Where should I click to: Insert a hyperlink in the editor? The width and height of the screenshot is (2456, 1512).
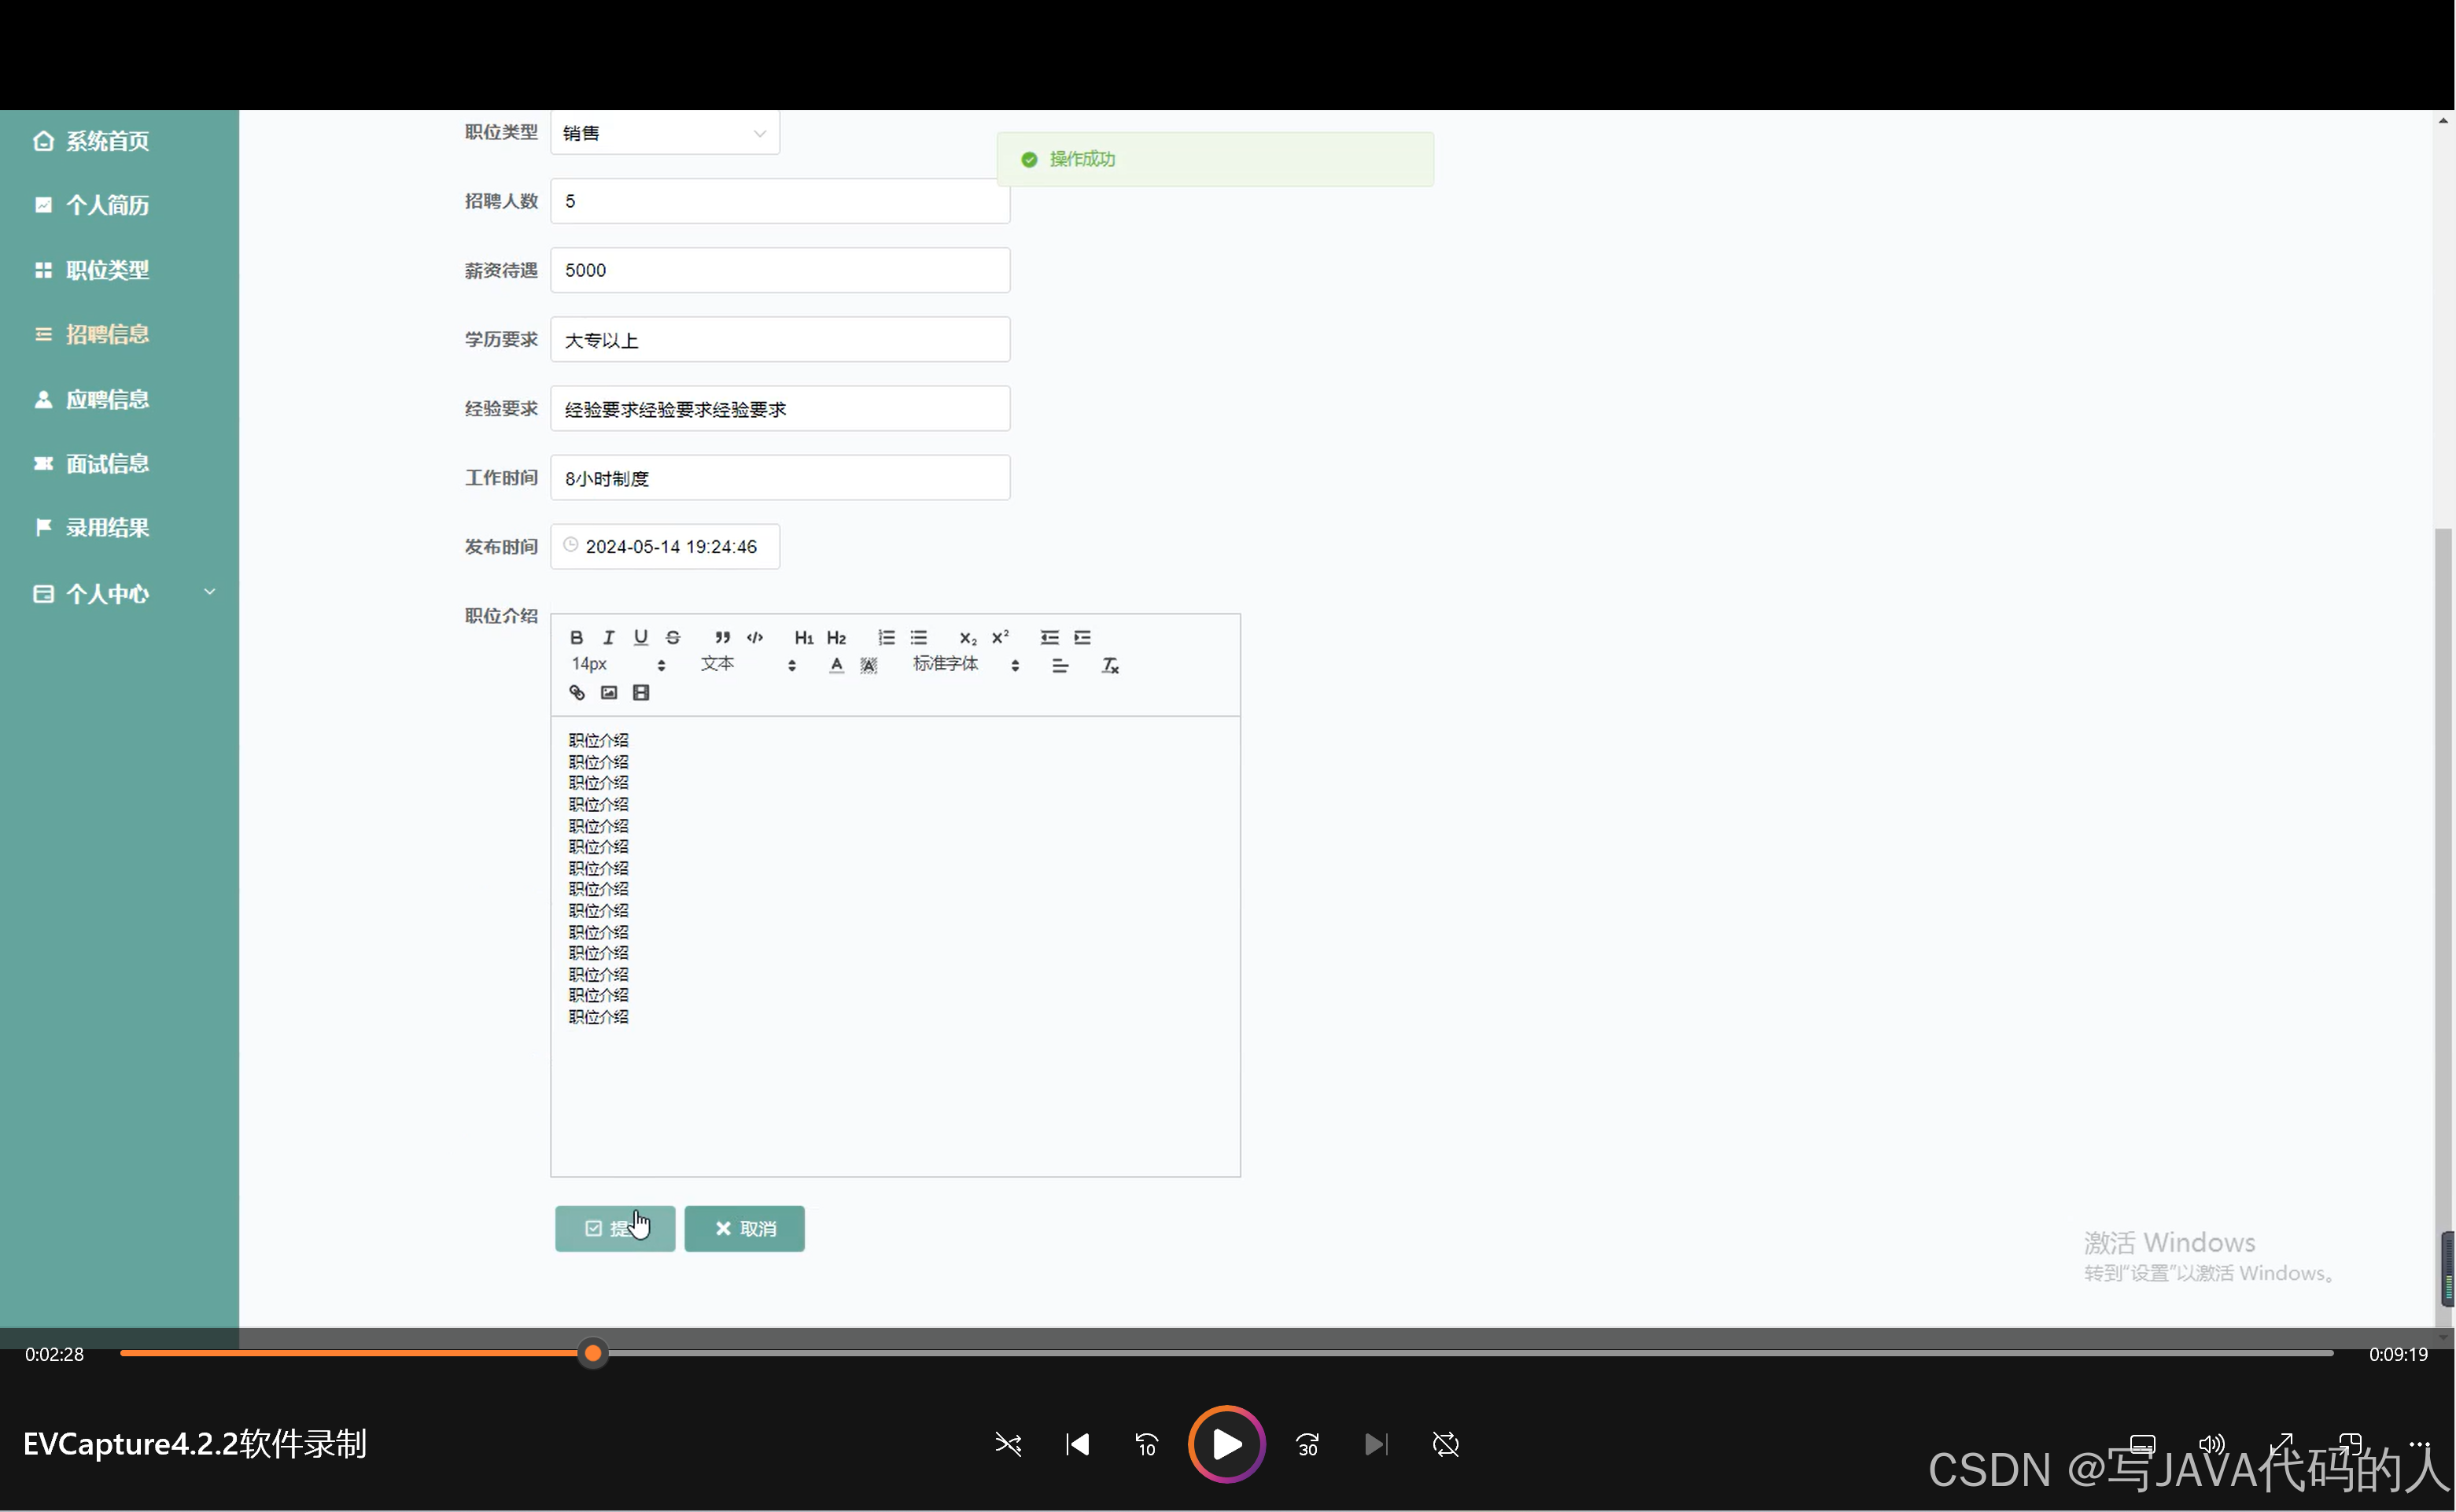(x=576, y=692)
